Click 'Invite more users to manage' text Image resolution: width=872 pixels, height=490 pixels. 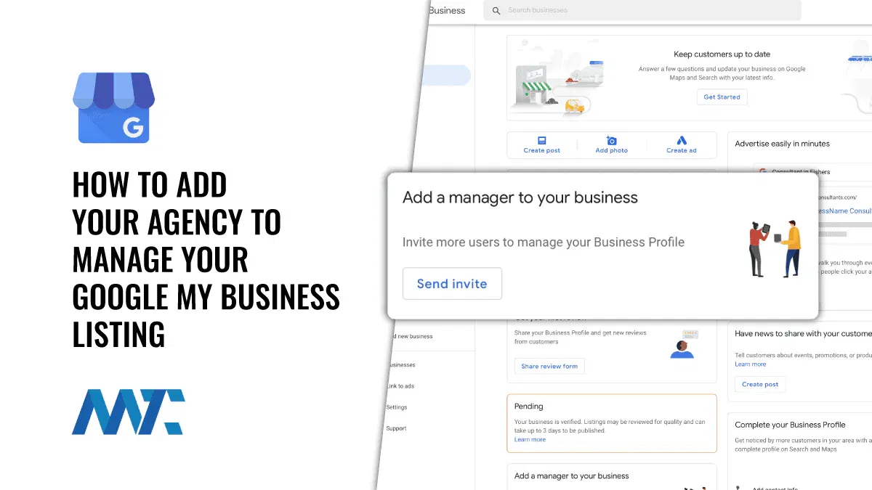coord(544,242)
